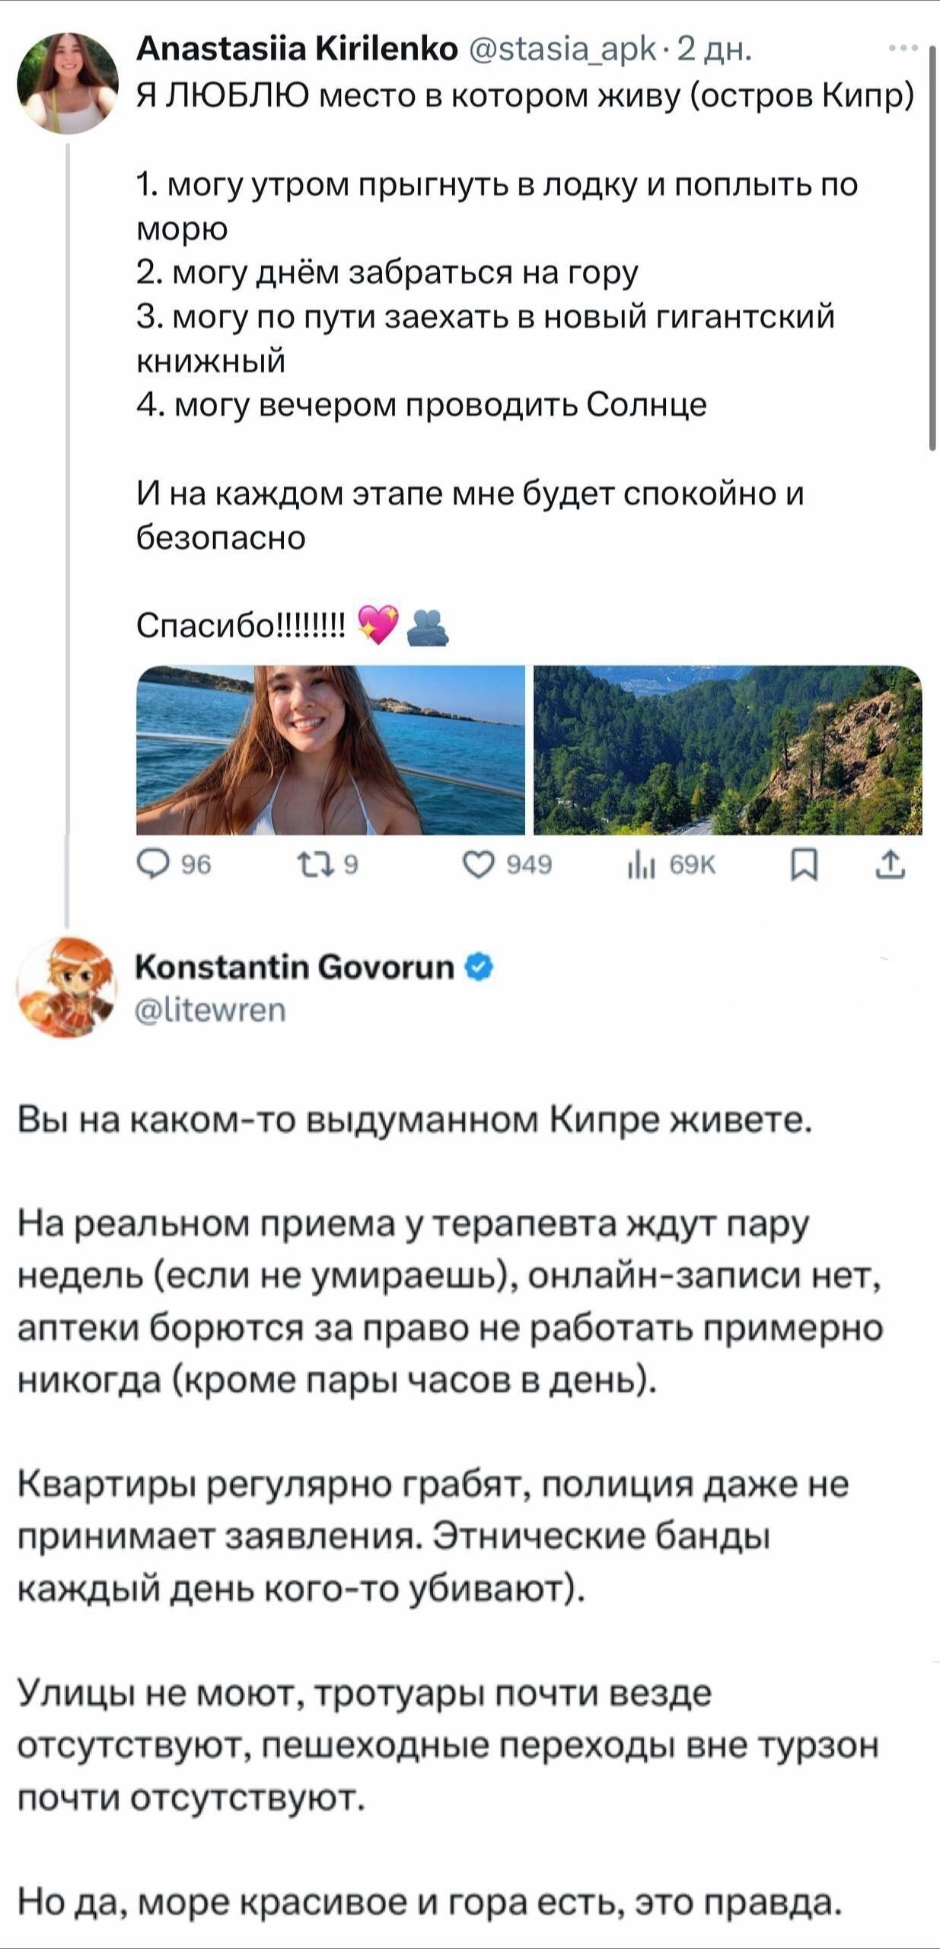Screen dimensions: 940x1949
Task: Open the boat selfie photo
Action: pos(330,750)
